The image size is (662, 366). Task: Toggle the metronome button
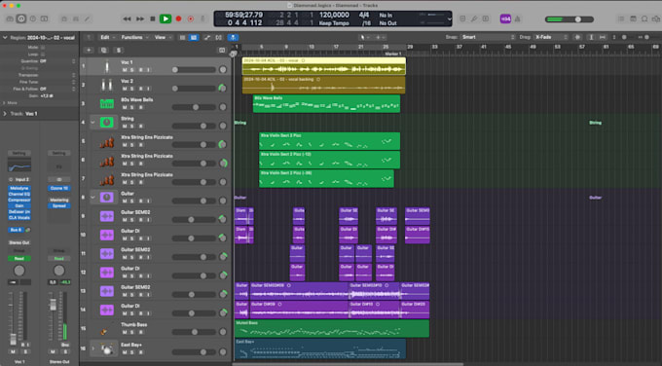pos(518,18)
